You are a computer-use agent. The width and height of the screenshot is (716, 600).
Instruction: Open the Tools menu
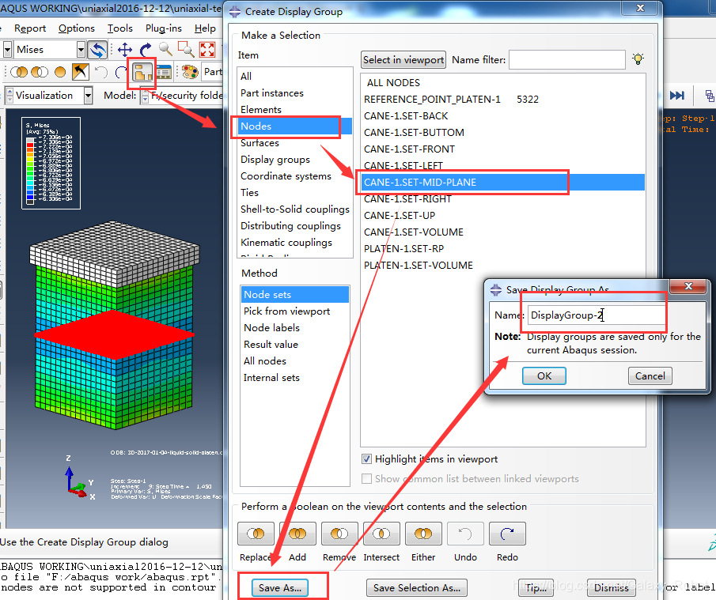tap(120, 28)
